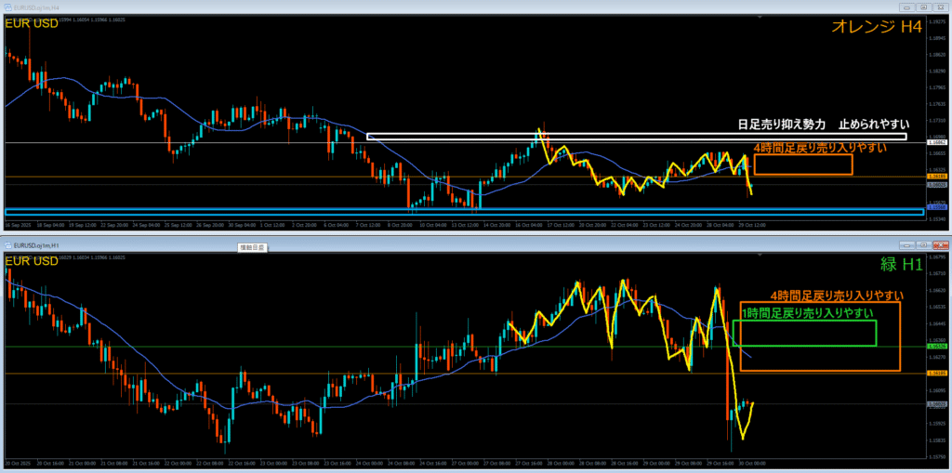The height and width of the screenshot is (473, 952).
Task: Click the オレンジ H4 label
Action: click(x=878, y=28)
